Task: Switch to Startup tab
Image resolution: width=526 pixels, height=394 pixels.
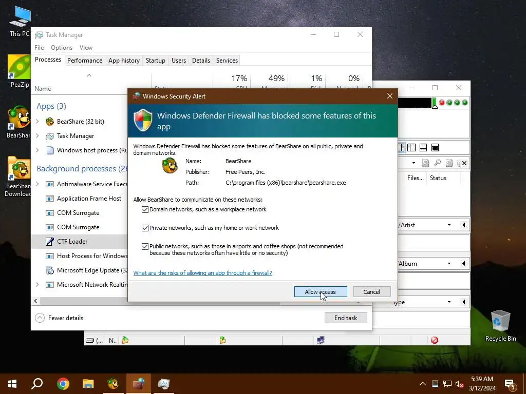Action: [155, 61]
